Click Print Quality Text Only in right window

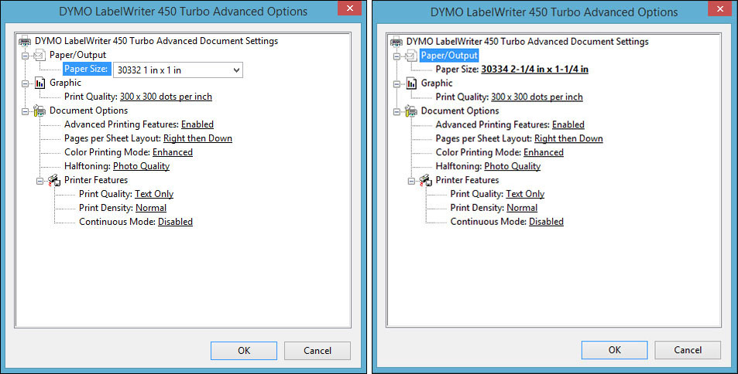[x=525, y=194]
